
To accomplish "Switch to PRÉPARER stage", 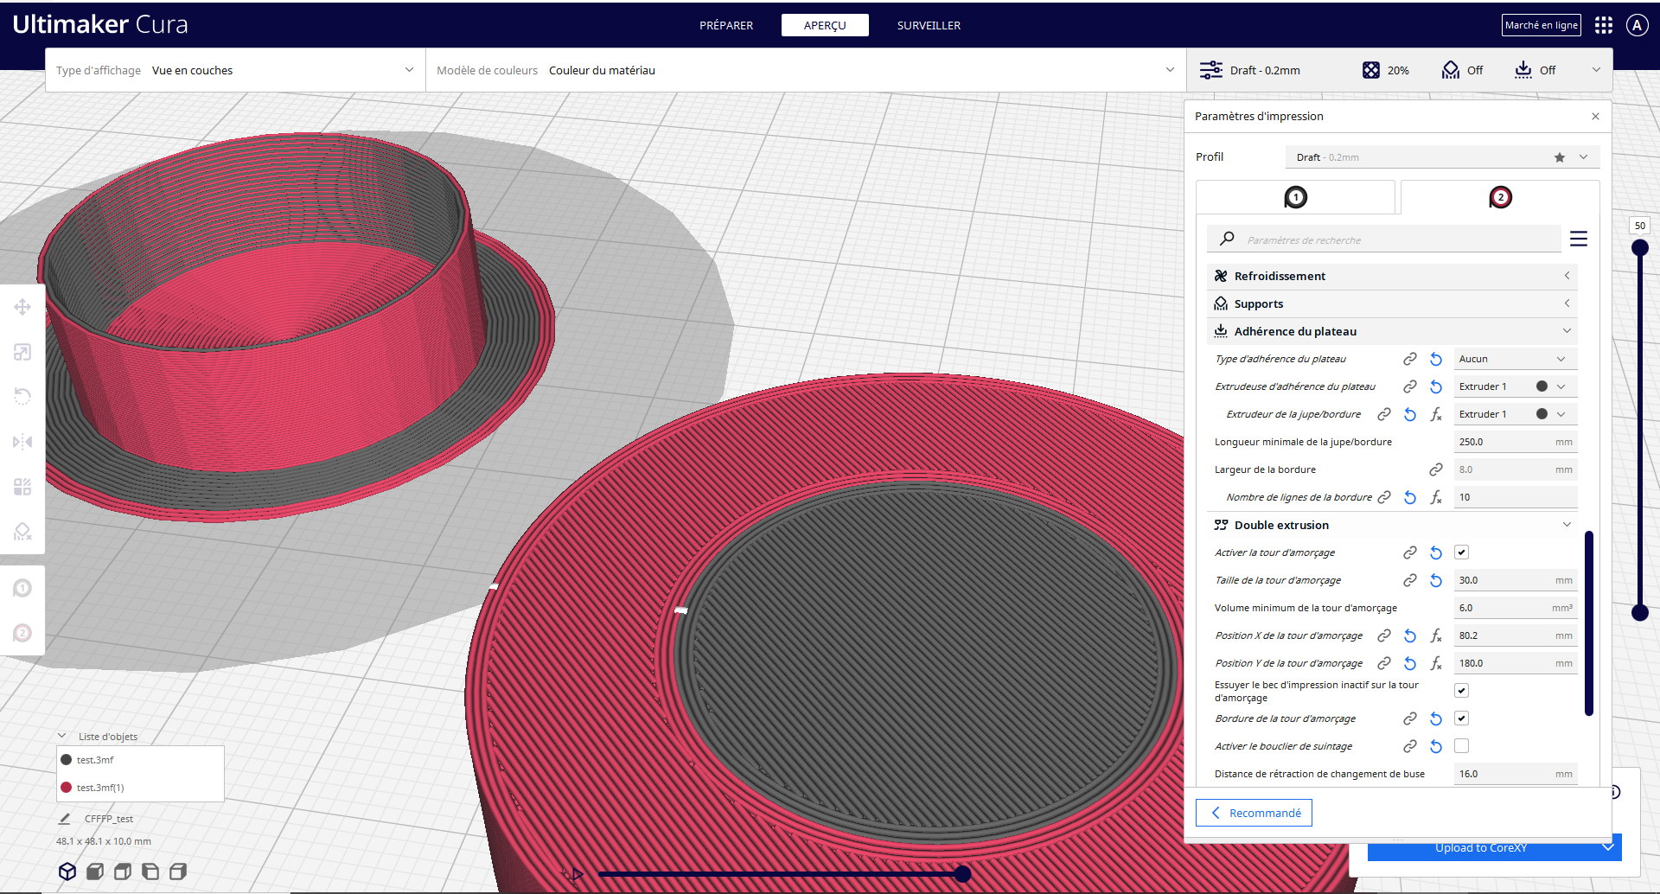I will (726, 25).
